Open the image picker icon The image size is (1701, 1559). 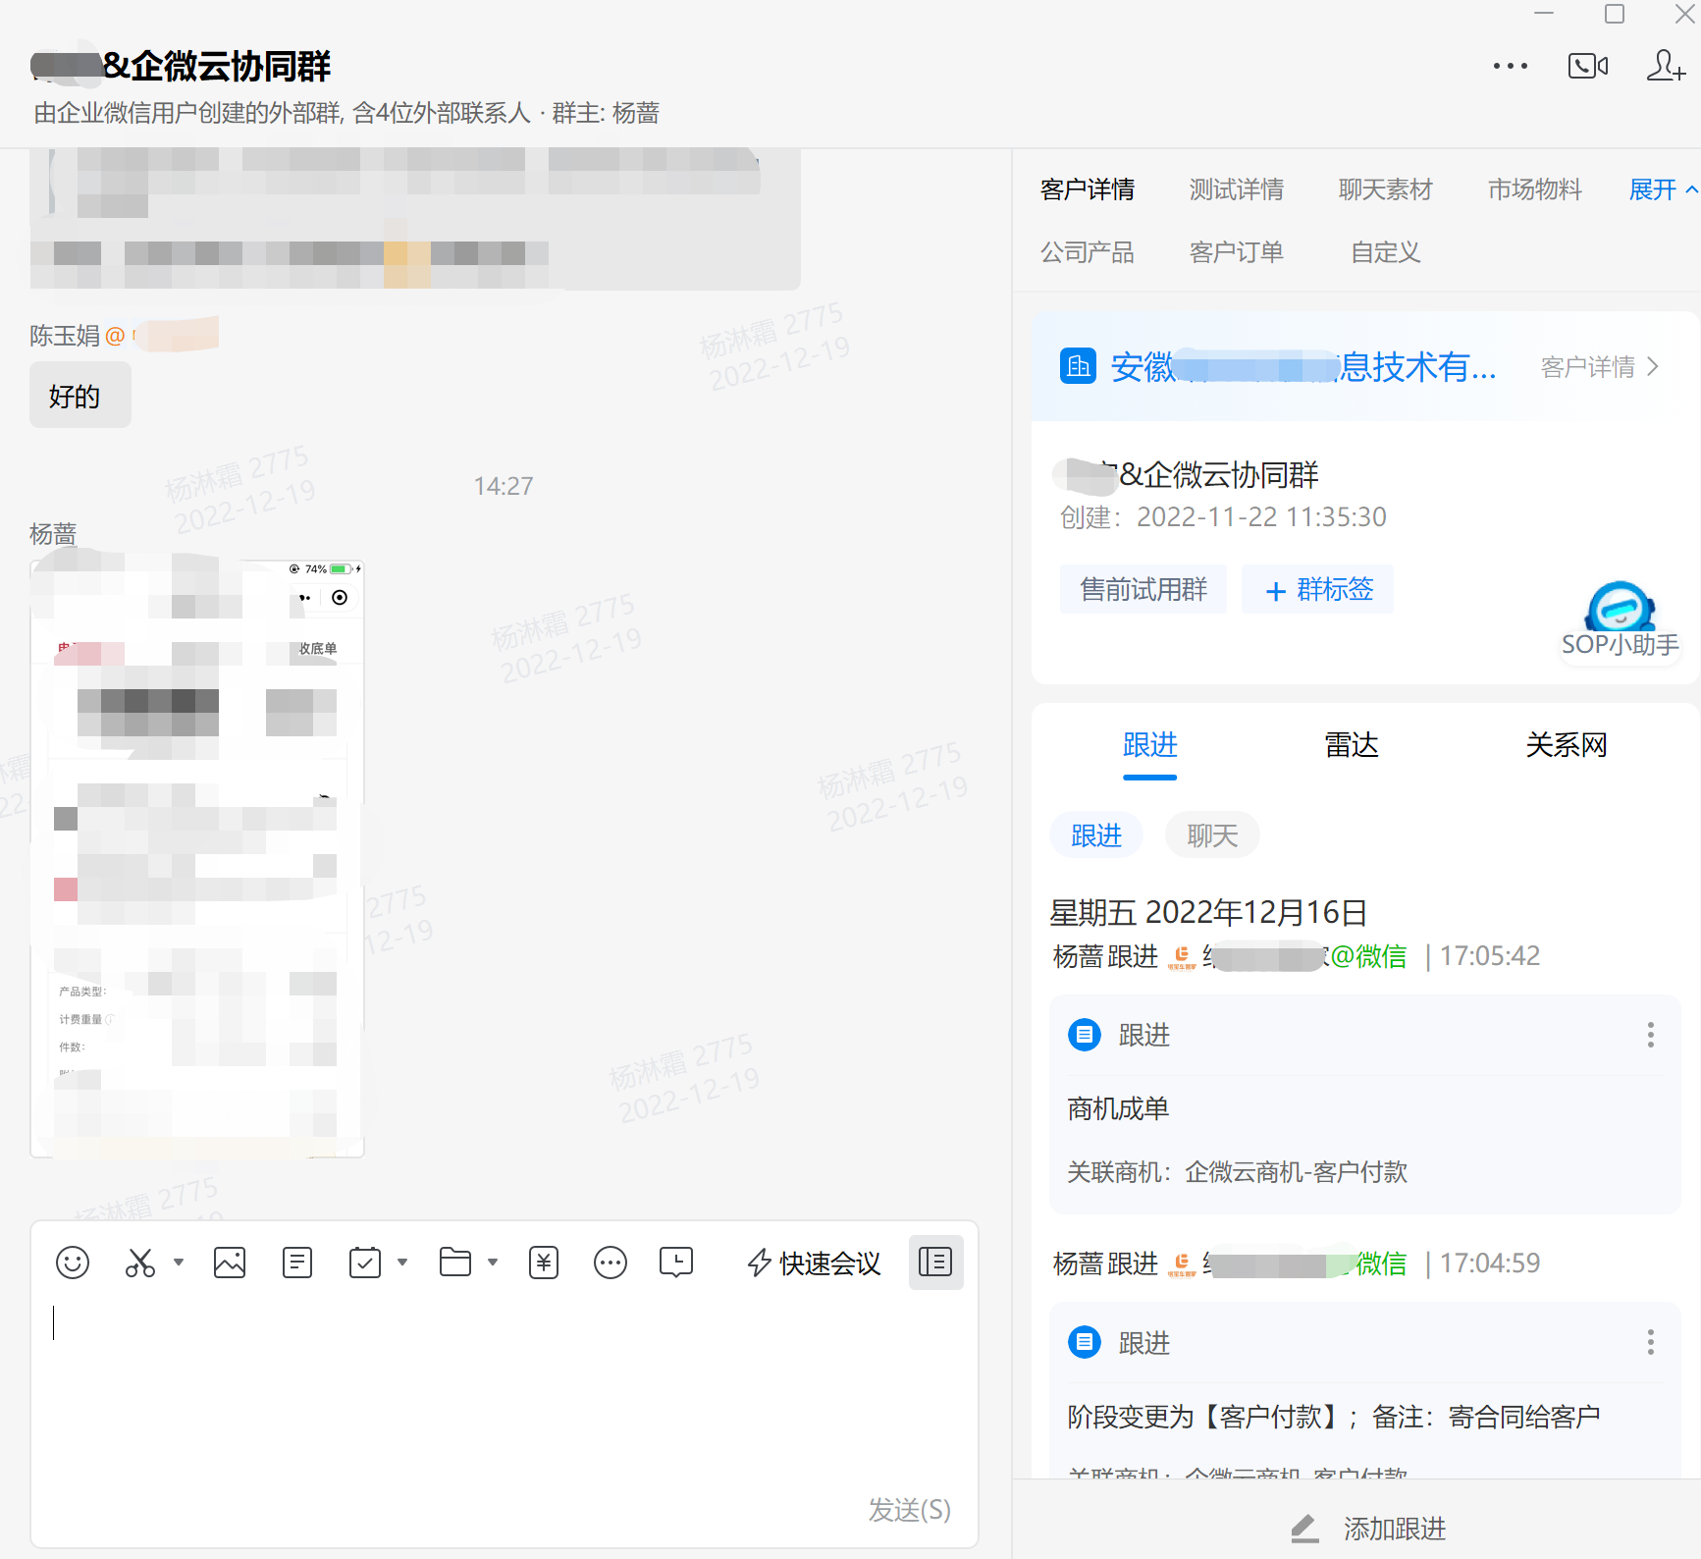point(230,1263)
